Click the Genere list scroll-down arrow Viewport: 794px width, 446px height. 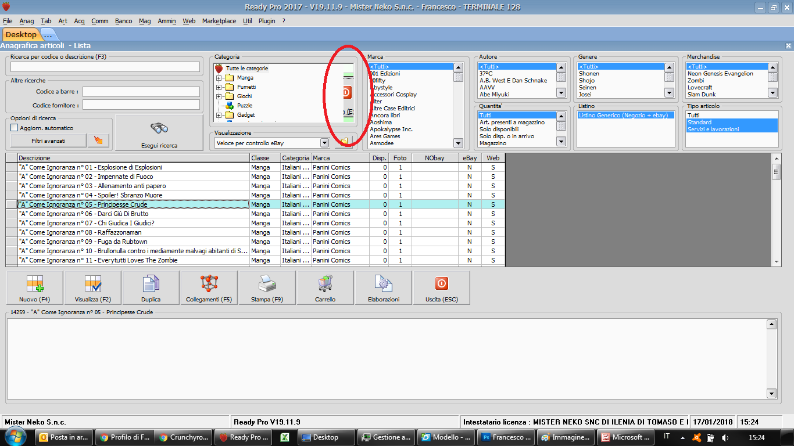point(670,92)
